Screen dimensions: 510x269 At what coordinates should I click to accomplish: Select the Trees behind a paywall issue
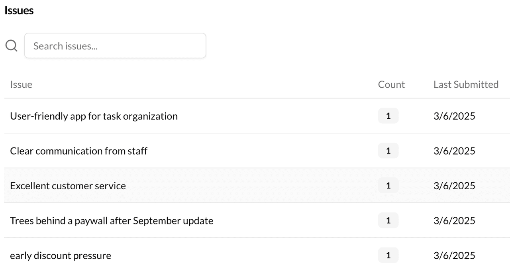point(112,220)
